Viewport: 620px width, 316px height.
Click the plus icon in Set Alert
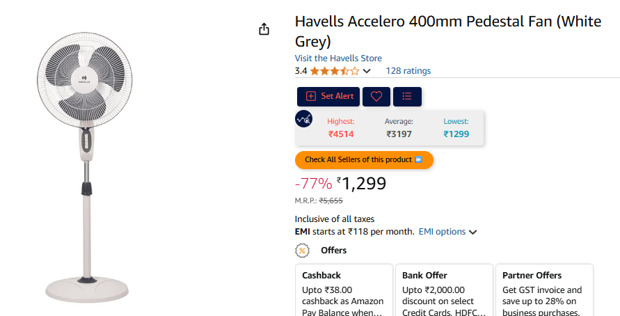click(311, 96)
